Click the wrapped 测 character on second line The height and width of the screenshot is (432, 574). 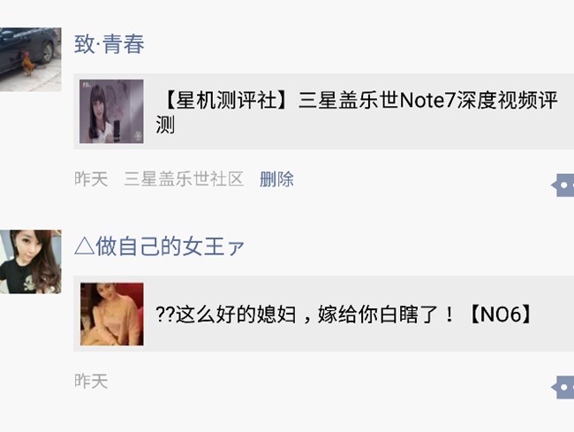165,125
